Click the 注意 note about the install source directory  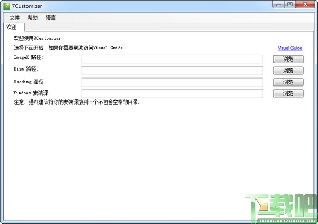pyautogui.click(x=76, y=102)
